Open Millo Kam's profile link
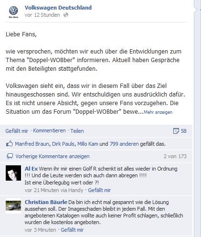Image resolution: width=201 pixels, height=237 pixels. [x=88, y=144]
